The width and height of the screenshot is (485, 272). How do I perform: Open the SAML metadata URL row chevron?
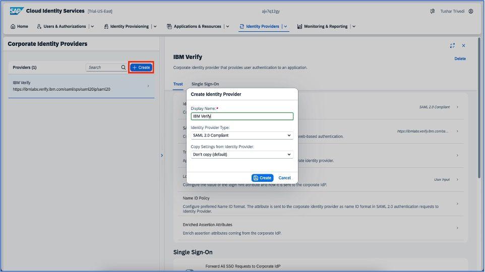[457, 131]
